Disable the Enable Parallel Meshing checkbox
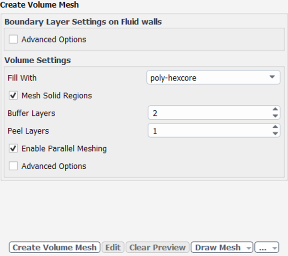 [13, 149]
